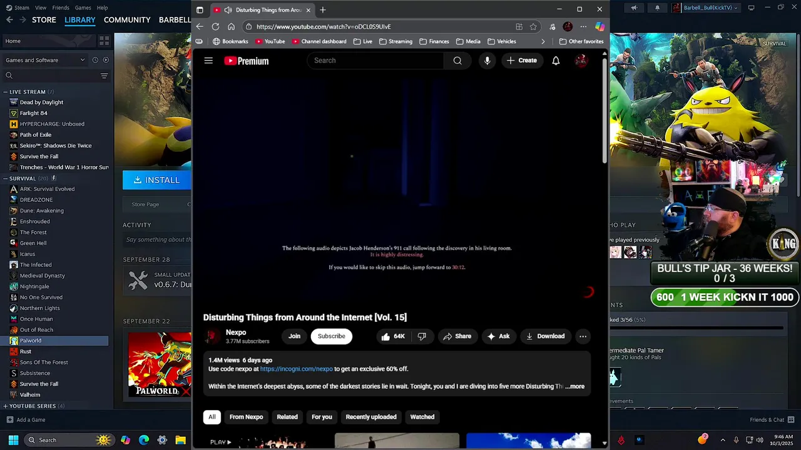The width and height of the screenshot is (801, 450).
Task: Open Steam announcements megaphone icon
Action: coord(634,8)
